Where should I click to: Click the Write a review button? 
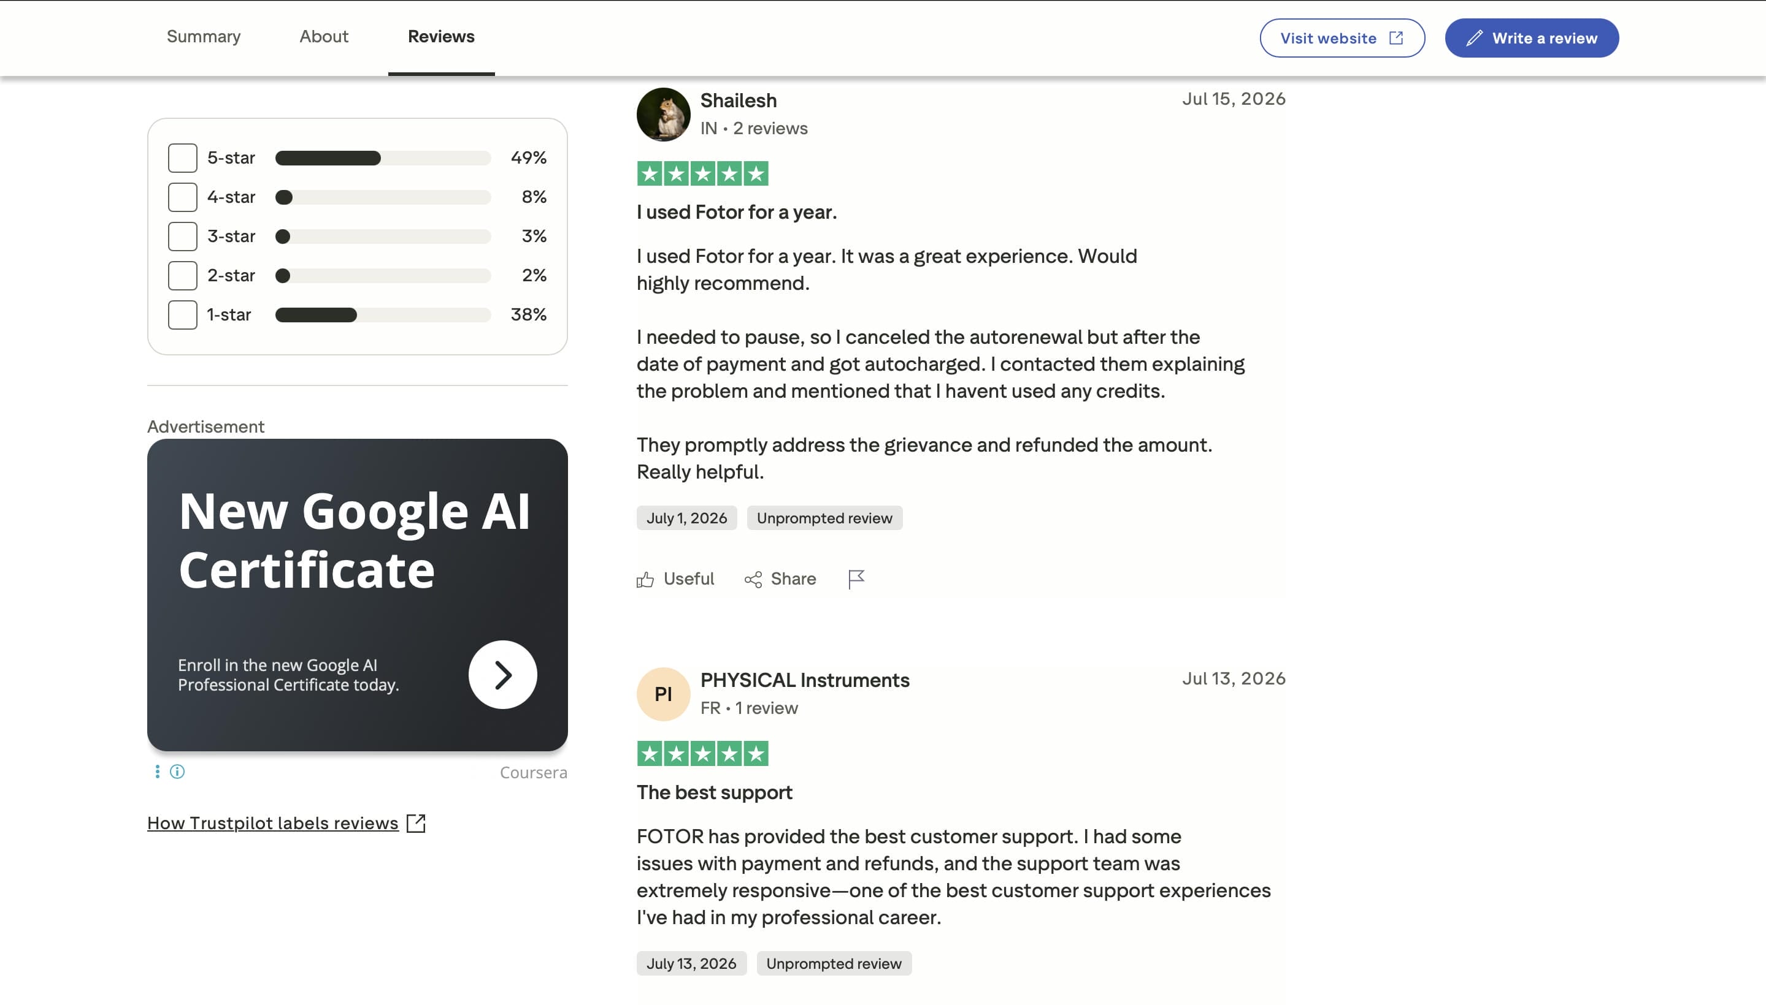pos(1531,38)
